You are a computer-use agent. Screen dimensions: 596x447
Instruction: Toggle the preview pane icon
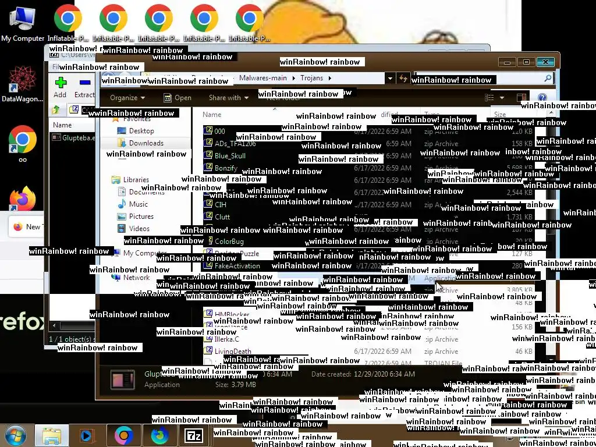521,98
